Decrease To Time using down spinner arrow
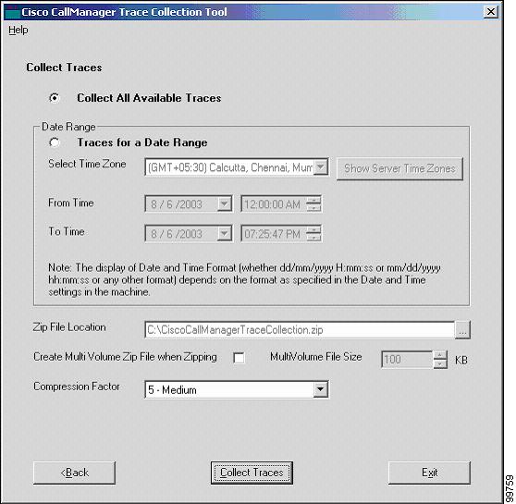Image resolution: width=516 pixels, height=504 pixels. click(313, 238)
